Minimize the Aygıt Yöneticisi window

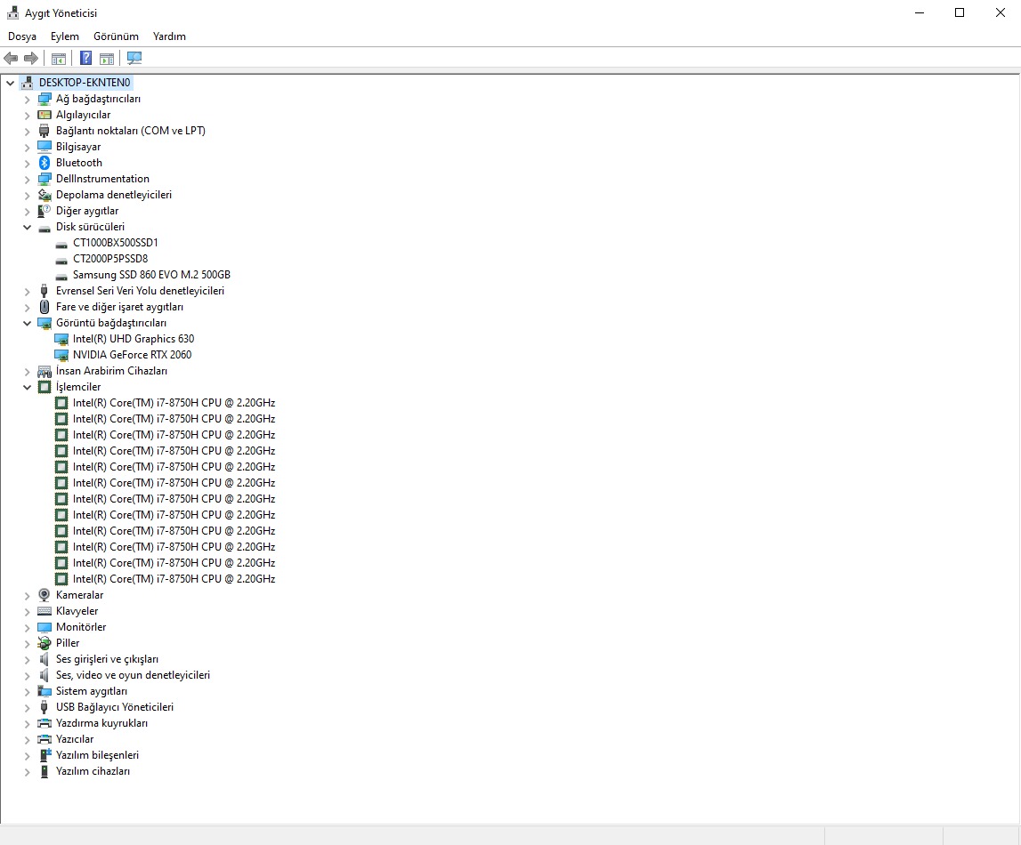[x=920, y=13]
